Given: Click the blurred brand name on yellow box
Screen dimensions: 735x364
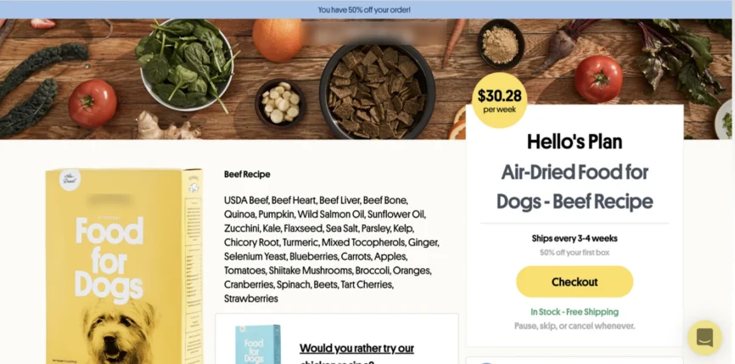Looking at the screenshot, I should click(x=109, y=200).
